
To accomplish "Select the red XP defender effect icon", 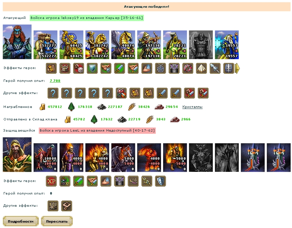I will pyautogui.click(x=51, y=181).
